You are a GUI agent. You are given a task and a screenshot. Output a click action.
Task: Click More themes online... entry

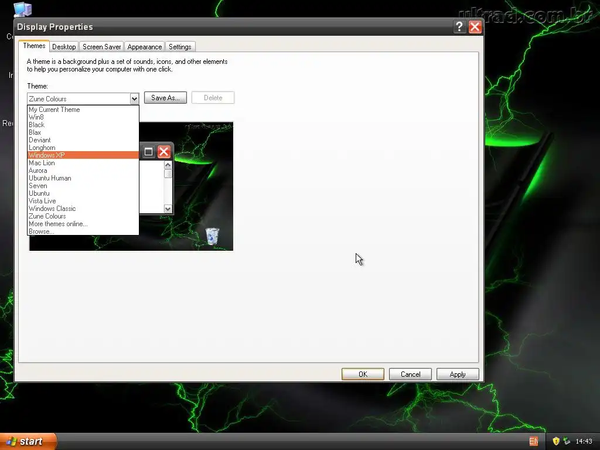pos(83,224)
